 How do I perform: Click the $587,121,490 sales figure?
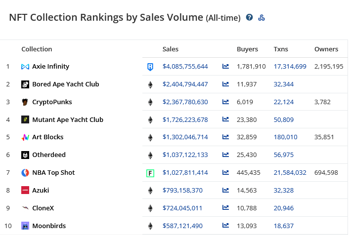pyautogui.click(x=182, y=226)
